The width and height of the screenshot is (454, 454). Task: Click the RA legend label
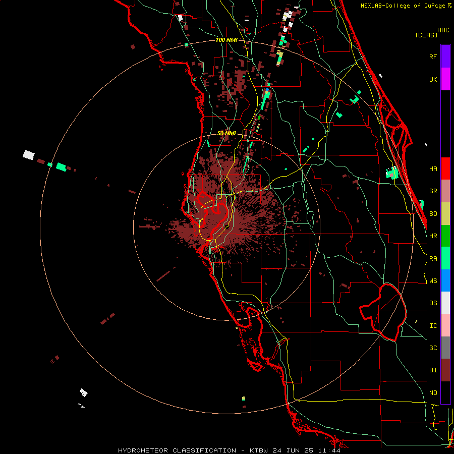click(433, 259)
